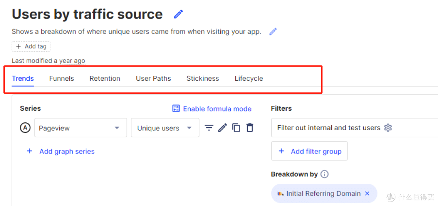Click the Breakdown by info icon
Screen dimensions: 438x206
coord(324,174)
